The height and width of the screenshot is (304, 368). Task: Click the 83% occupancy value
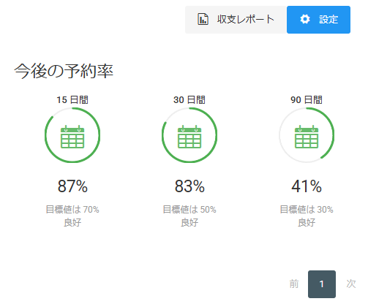[189, 186]
